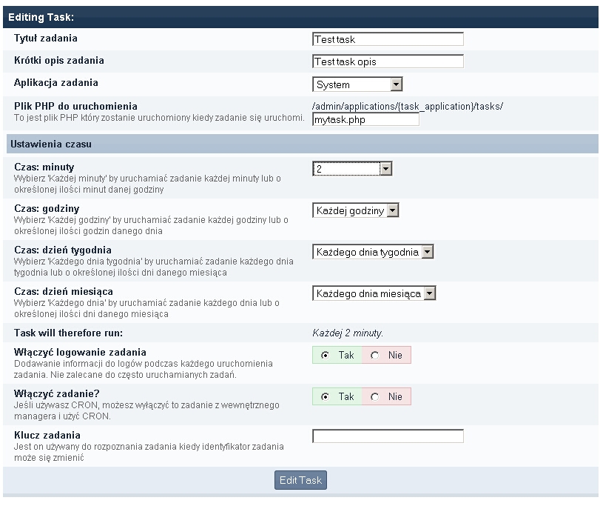This screenshot has width=600, height=506.
Task: Click the 'Ustawienia czasu' section header
Action: coord(50,143)
